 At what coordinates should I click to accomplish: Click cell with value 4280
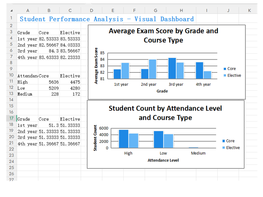(70, 88)
